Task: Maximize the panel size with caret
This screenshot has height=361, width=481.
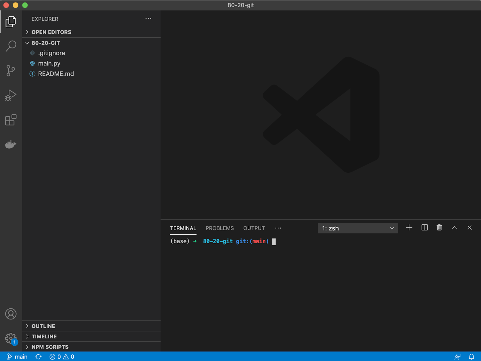Action: 455,228
